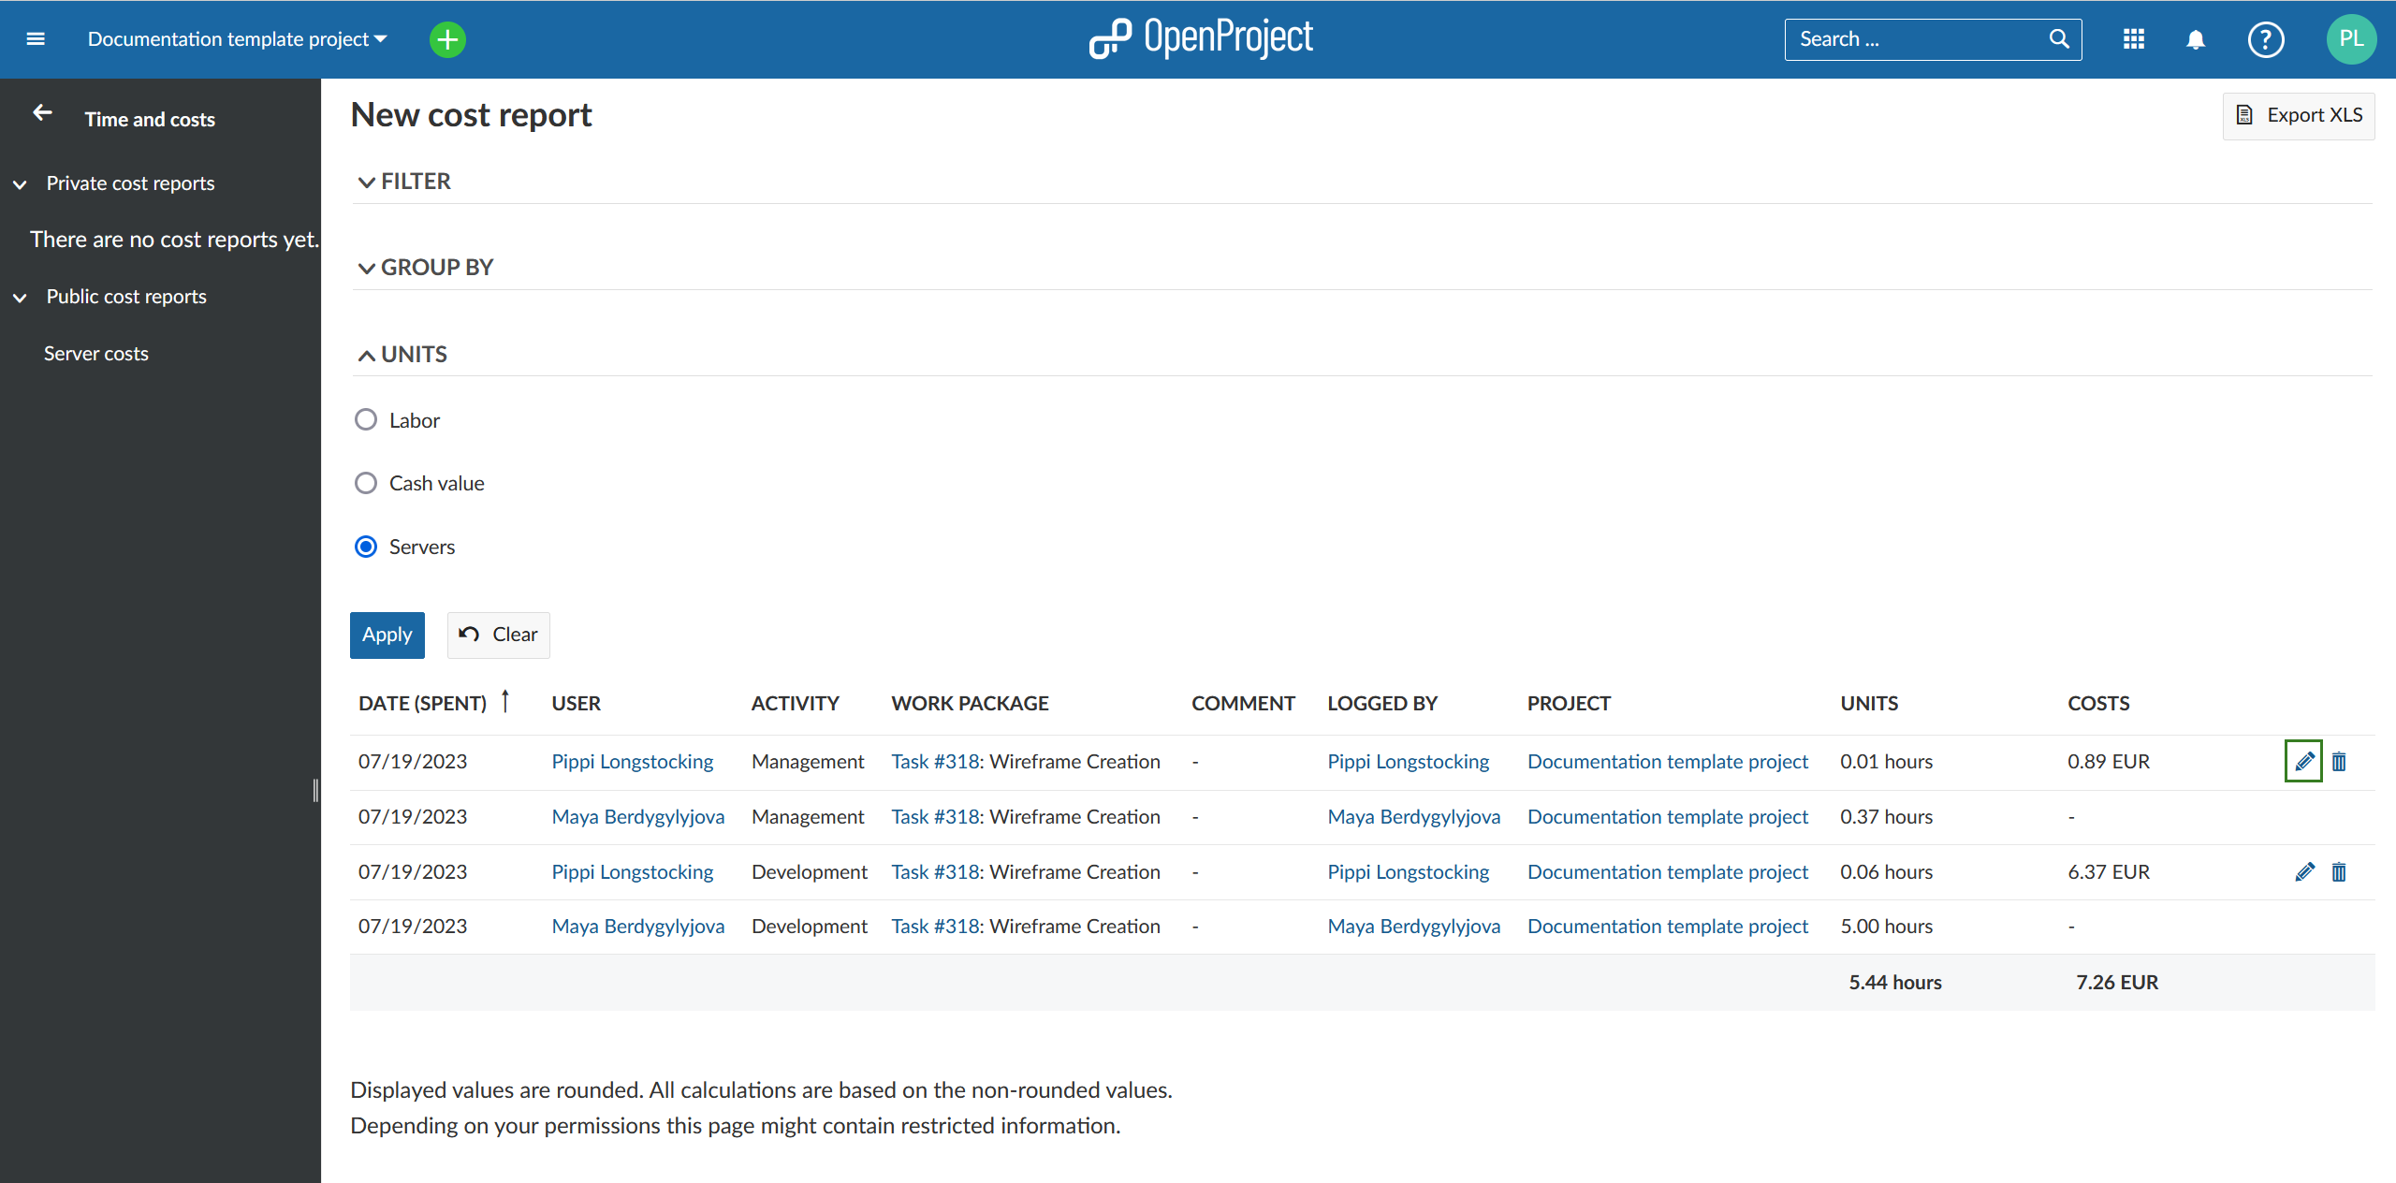This screenshot has height=1183, width=2396.
Task: Select the Labor radio button
Action: pos(367,418)
